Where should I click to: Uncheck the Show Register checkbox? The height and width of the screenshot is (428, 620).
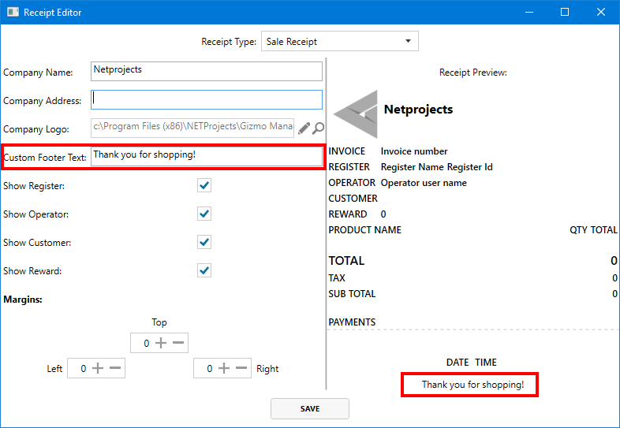click(x=204, y=185)
